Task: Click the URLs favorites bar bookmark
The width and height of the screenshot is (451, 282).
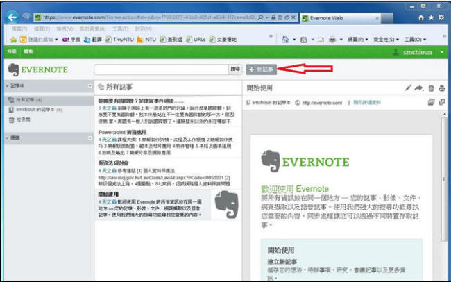Action: pos(196,40)
